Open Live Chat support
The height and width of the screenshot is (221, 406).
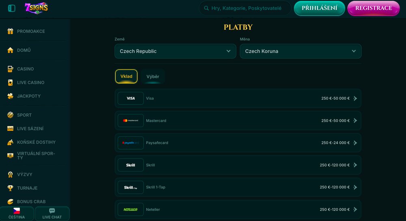(x=52, y=214)
